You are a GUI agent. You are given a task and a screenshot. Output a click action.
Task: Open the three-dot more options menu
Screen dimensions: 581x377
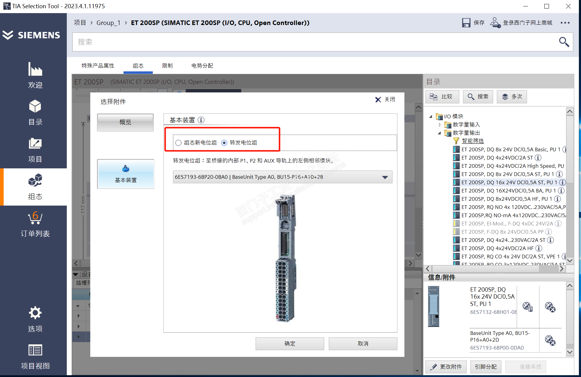point(565,23)
